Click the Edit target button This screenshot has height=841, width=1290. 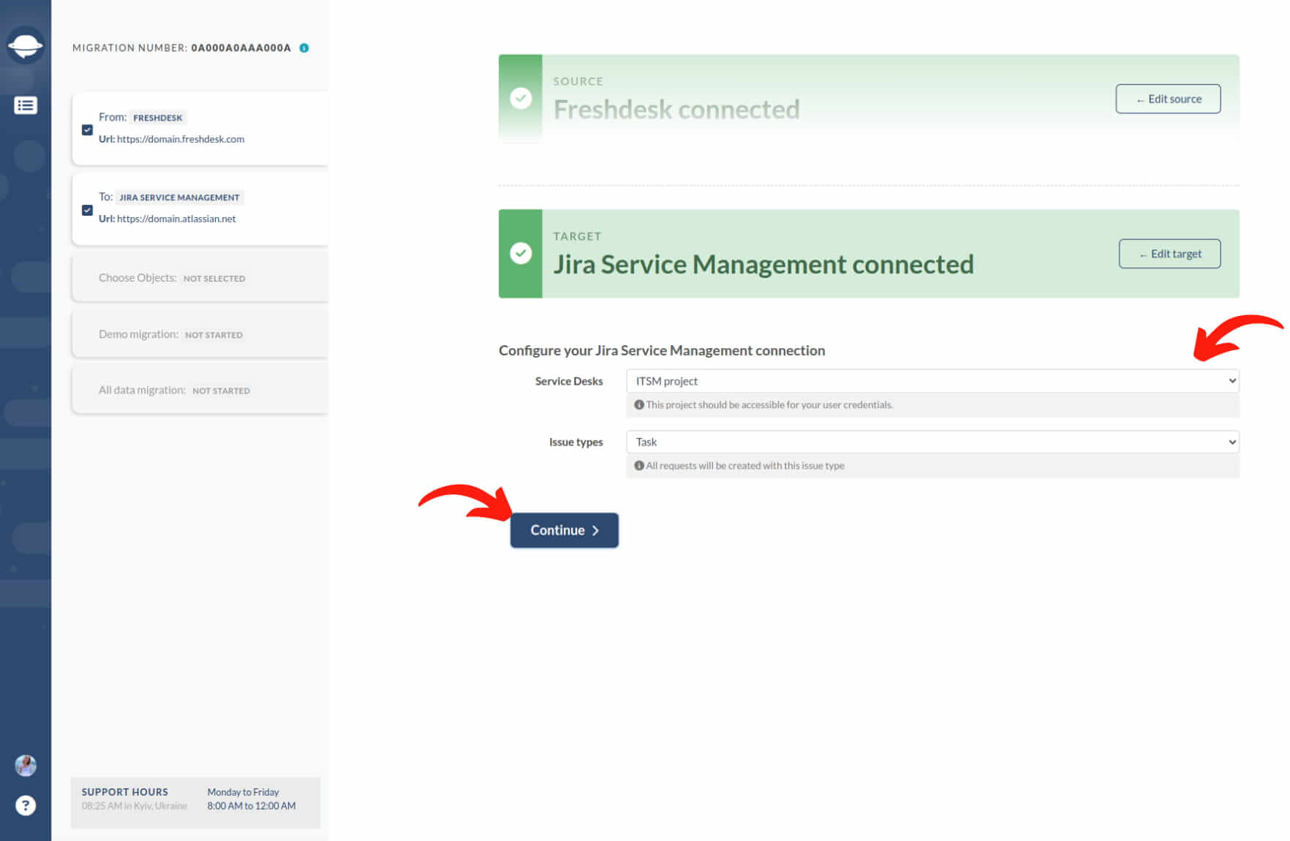coord(1169,254)
